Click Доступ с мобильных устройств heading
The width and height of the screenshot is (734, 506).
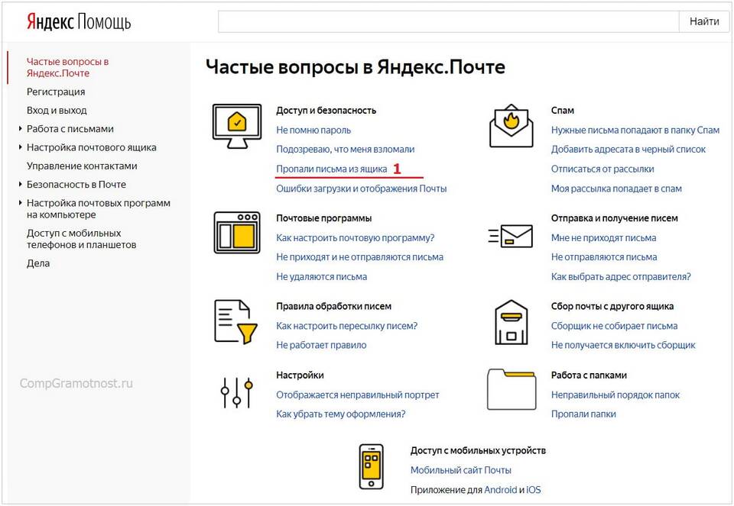(x=478, y=450)
